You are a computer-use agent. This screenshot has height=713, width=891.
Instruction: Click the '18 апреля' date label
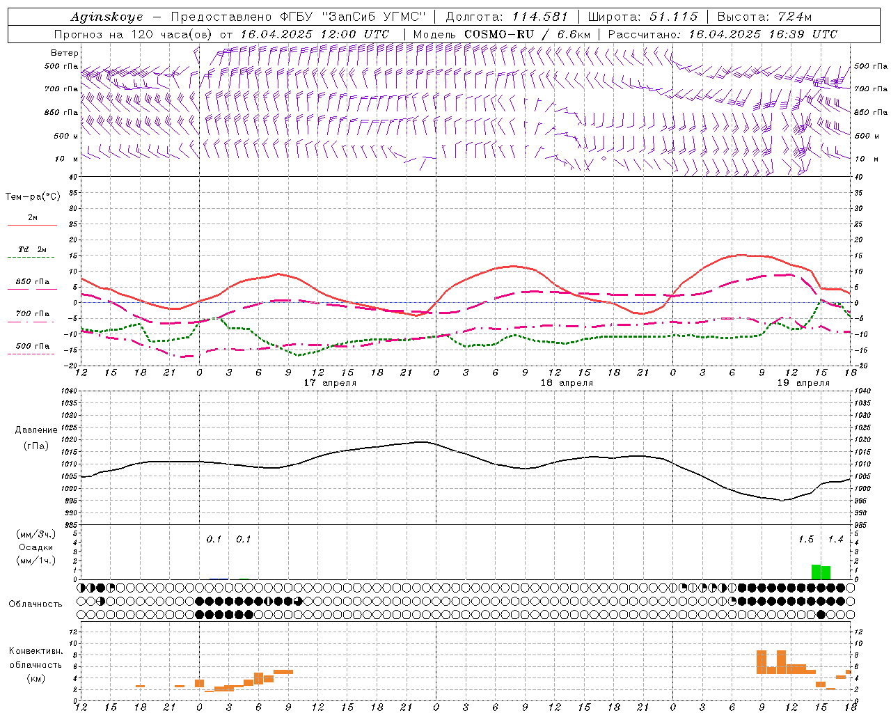567,383
